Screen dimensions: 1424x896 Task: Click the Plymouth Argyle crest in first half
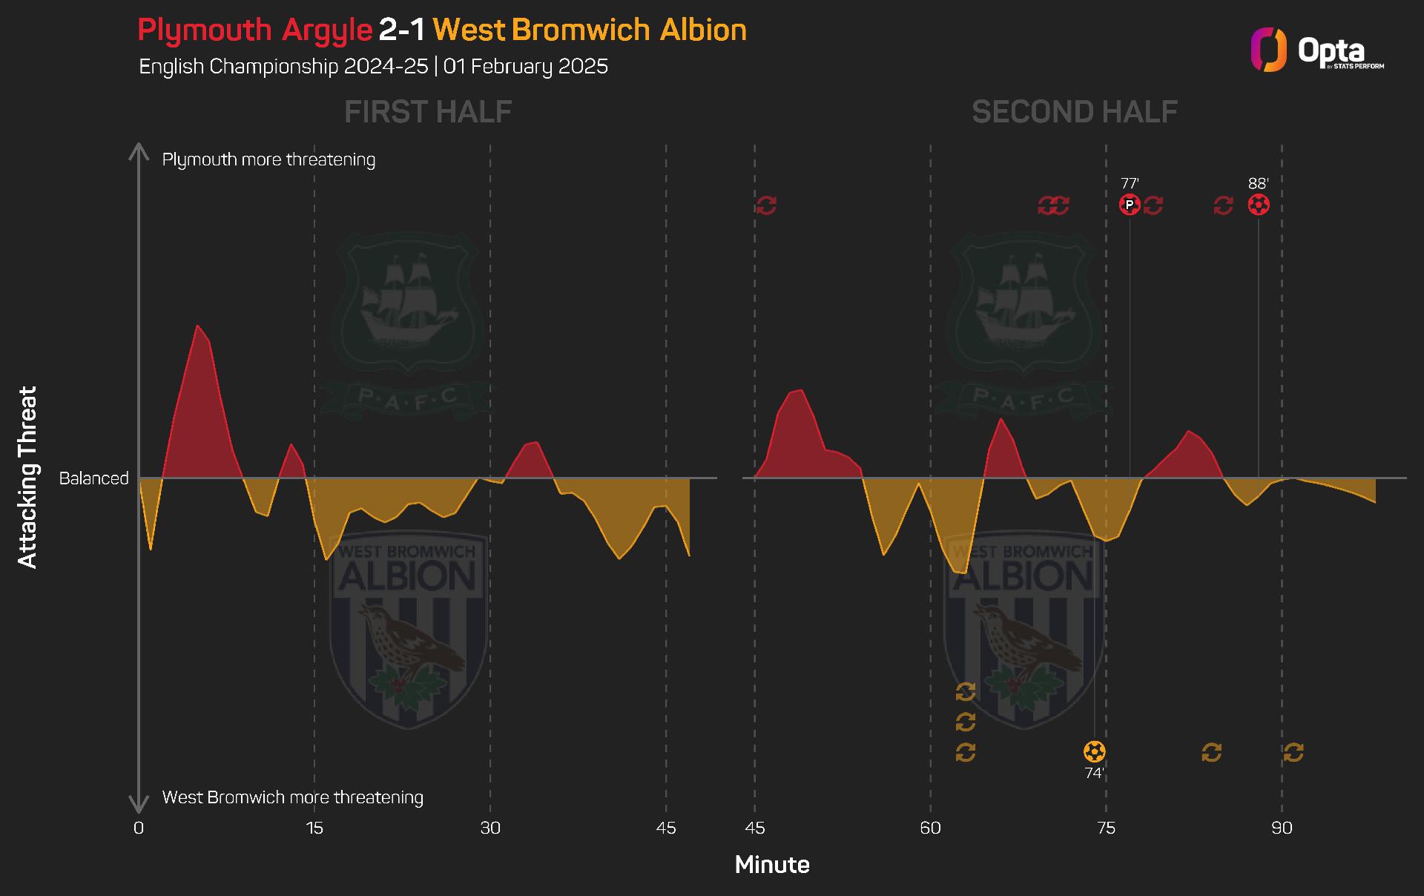point(408,323)
